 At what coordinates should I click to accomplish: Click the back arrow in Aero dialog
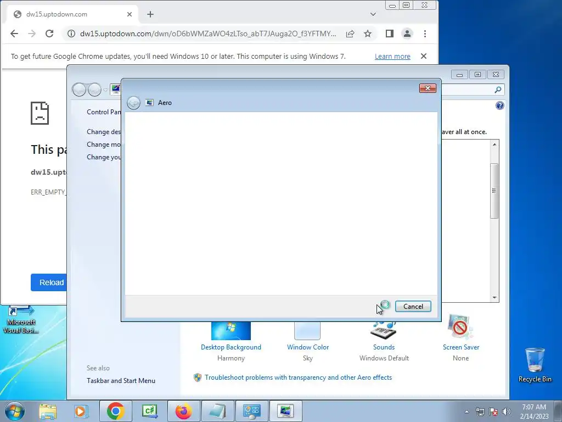(x=134, y=103)
